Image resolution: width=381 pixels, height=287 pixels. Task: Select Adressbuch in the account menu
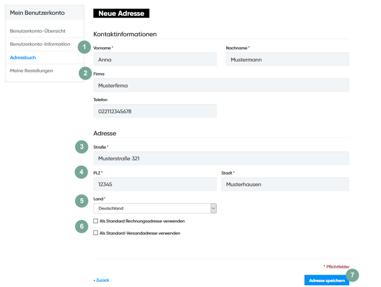click(23, 57)
